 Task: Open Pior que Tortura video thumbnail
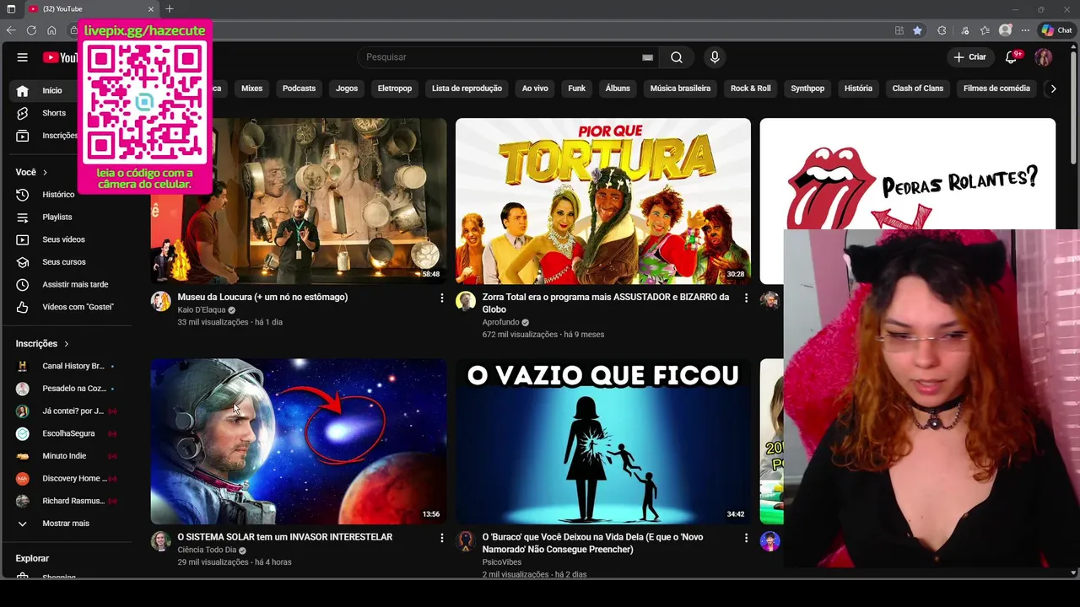[x=603, y=201]
